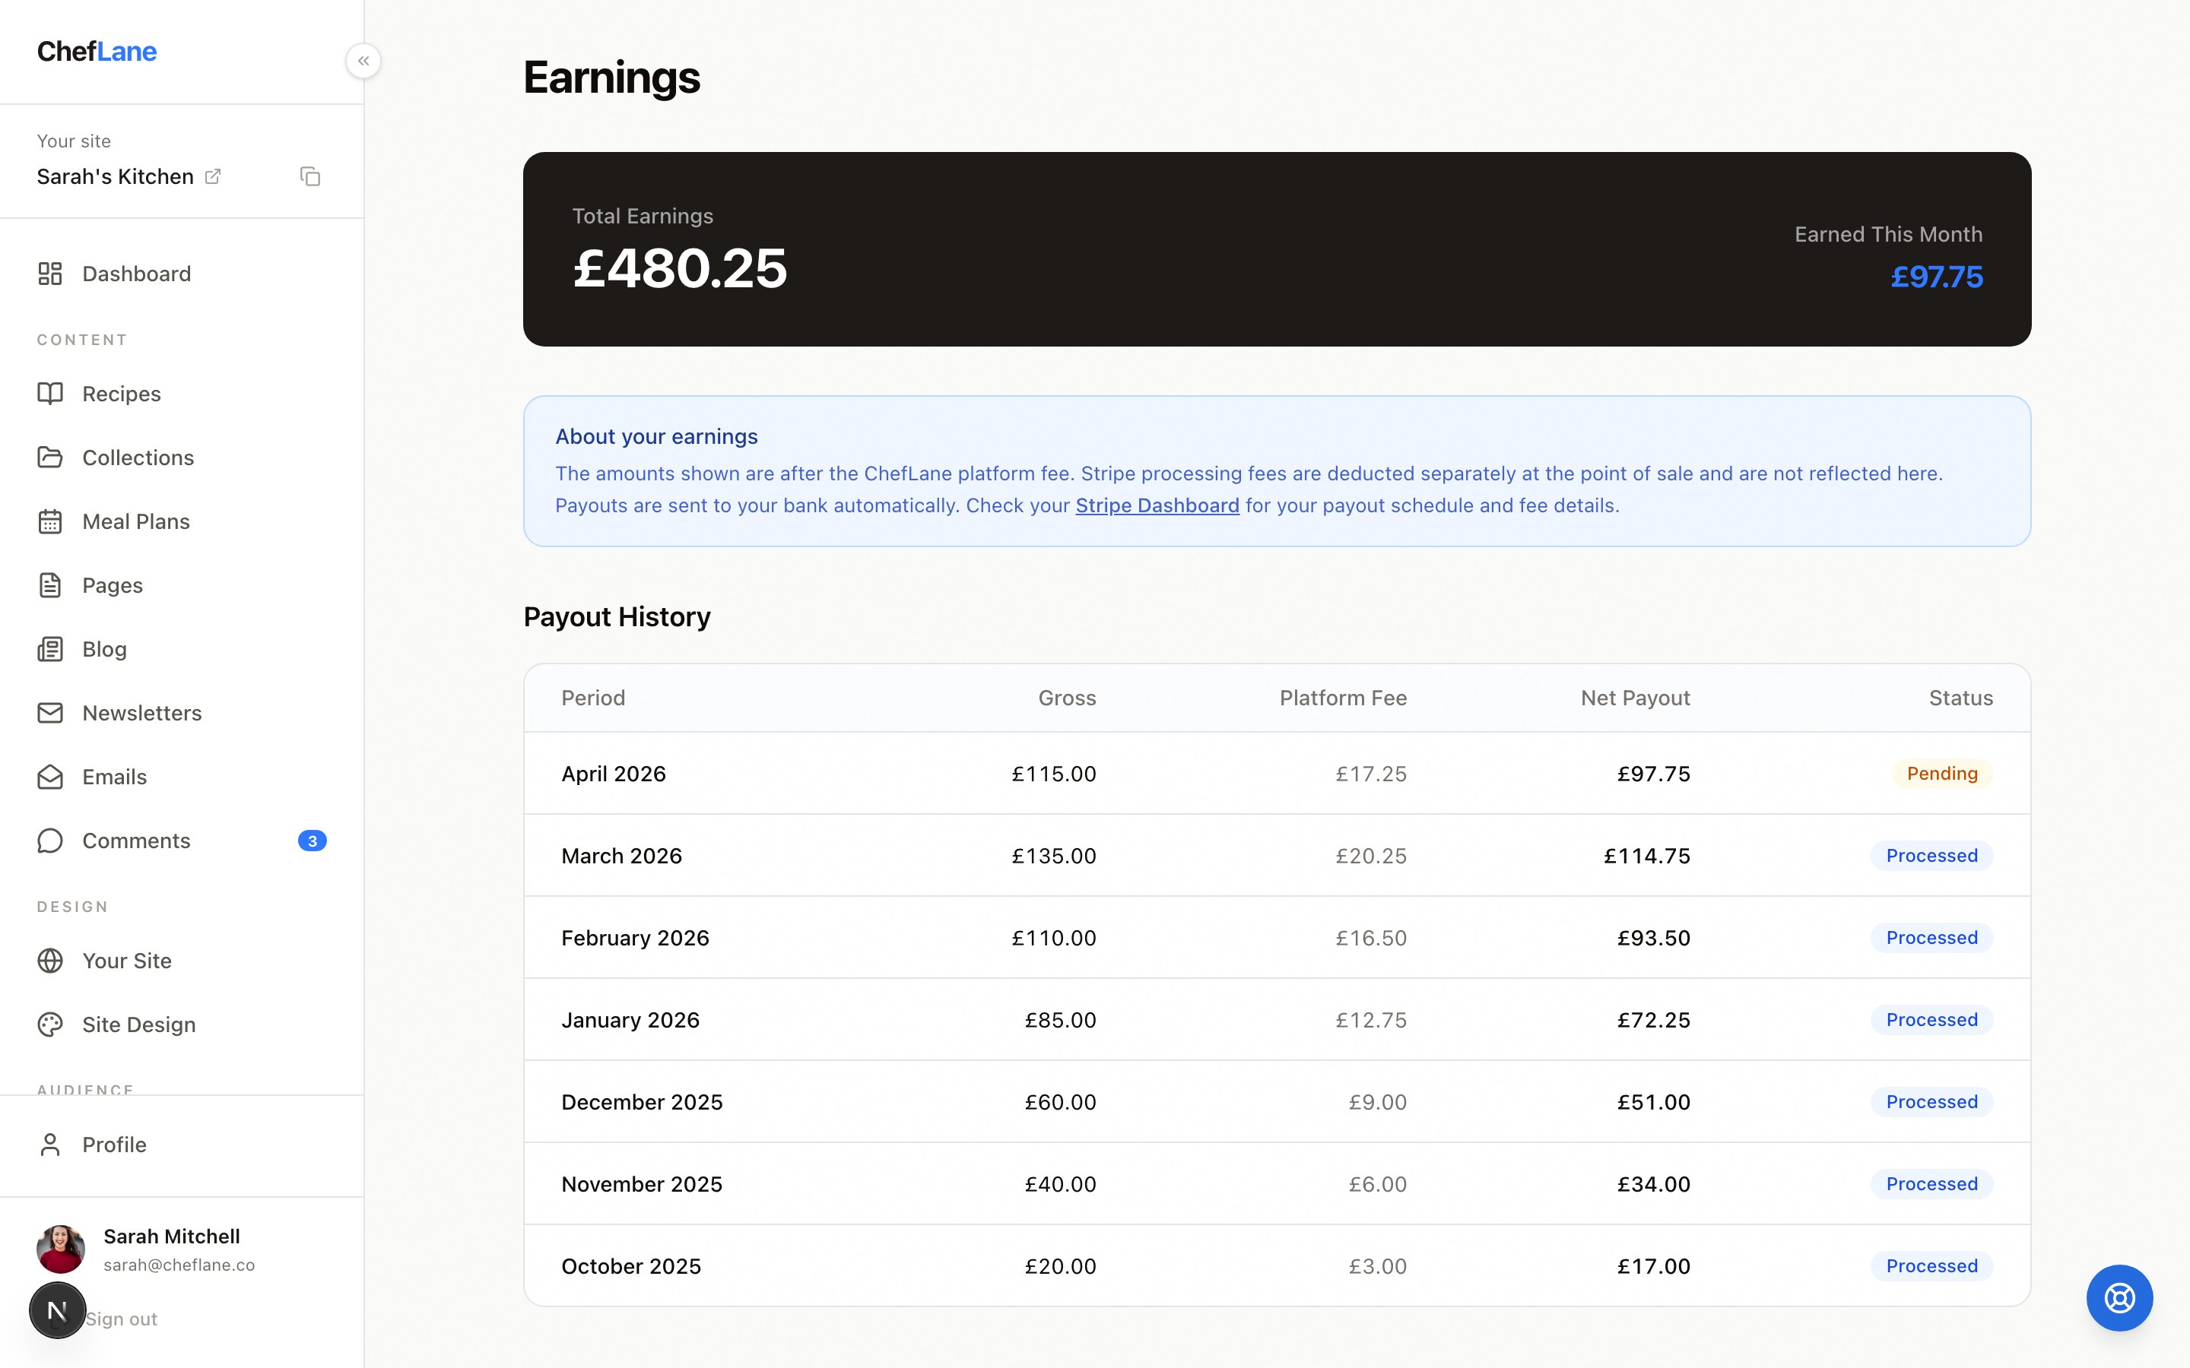Click the Collections folder icon

click(x=49, y=458)
